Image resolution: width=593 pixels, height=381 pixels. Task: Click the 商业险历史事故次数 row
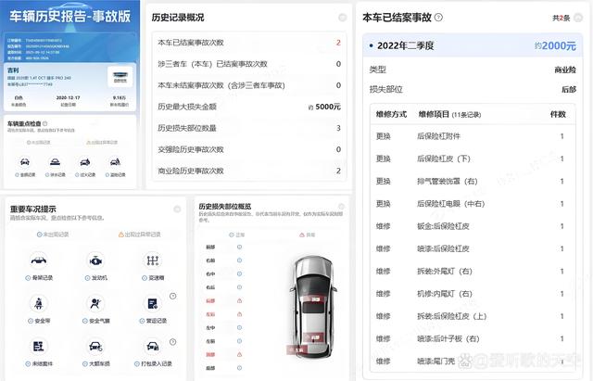point(249,171)
